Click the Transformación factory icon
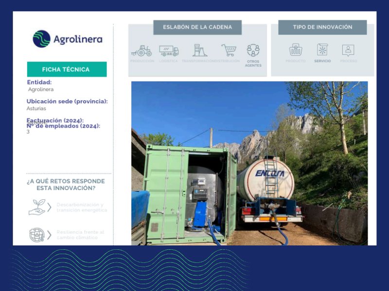 tap(200, 50)
